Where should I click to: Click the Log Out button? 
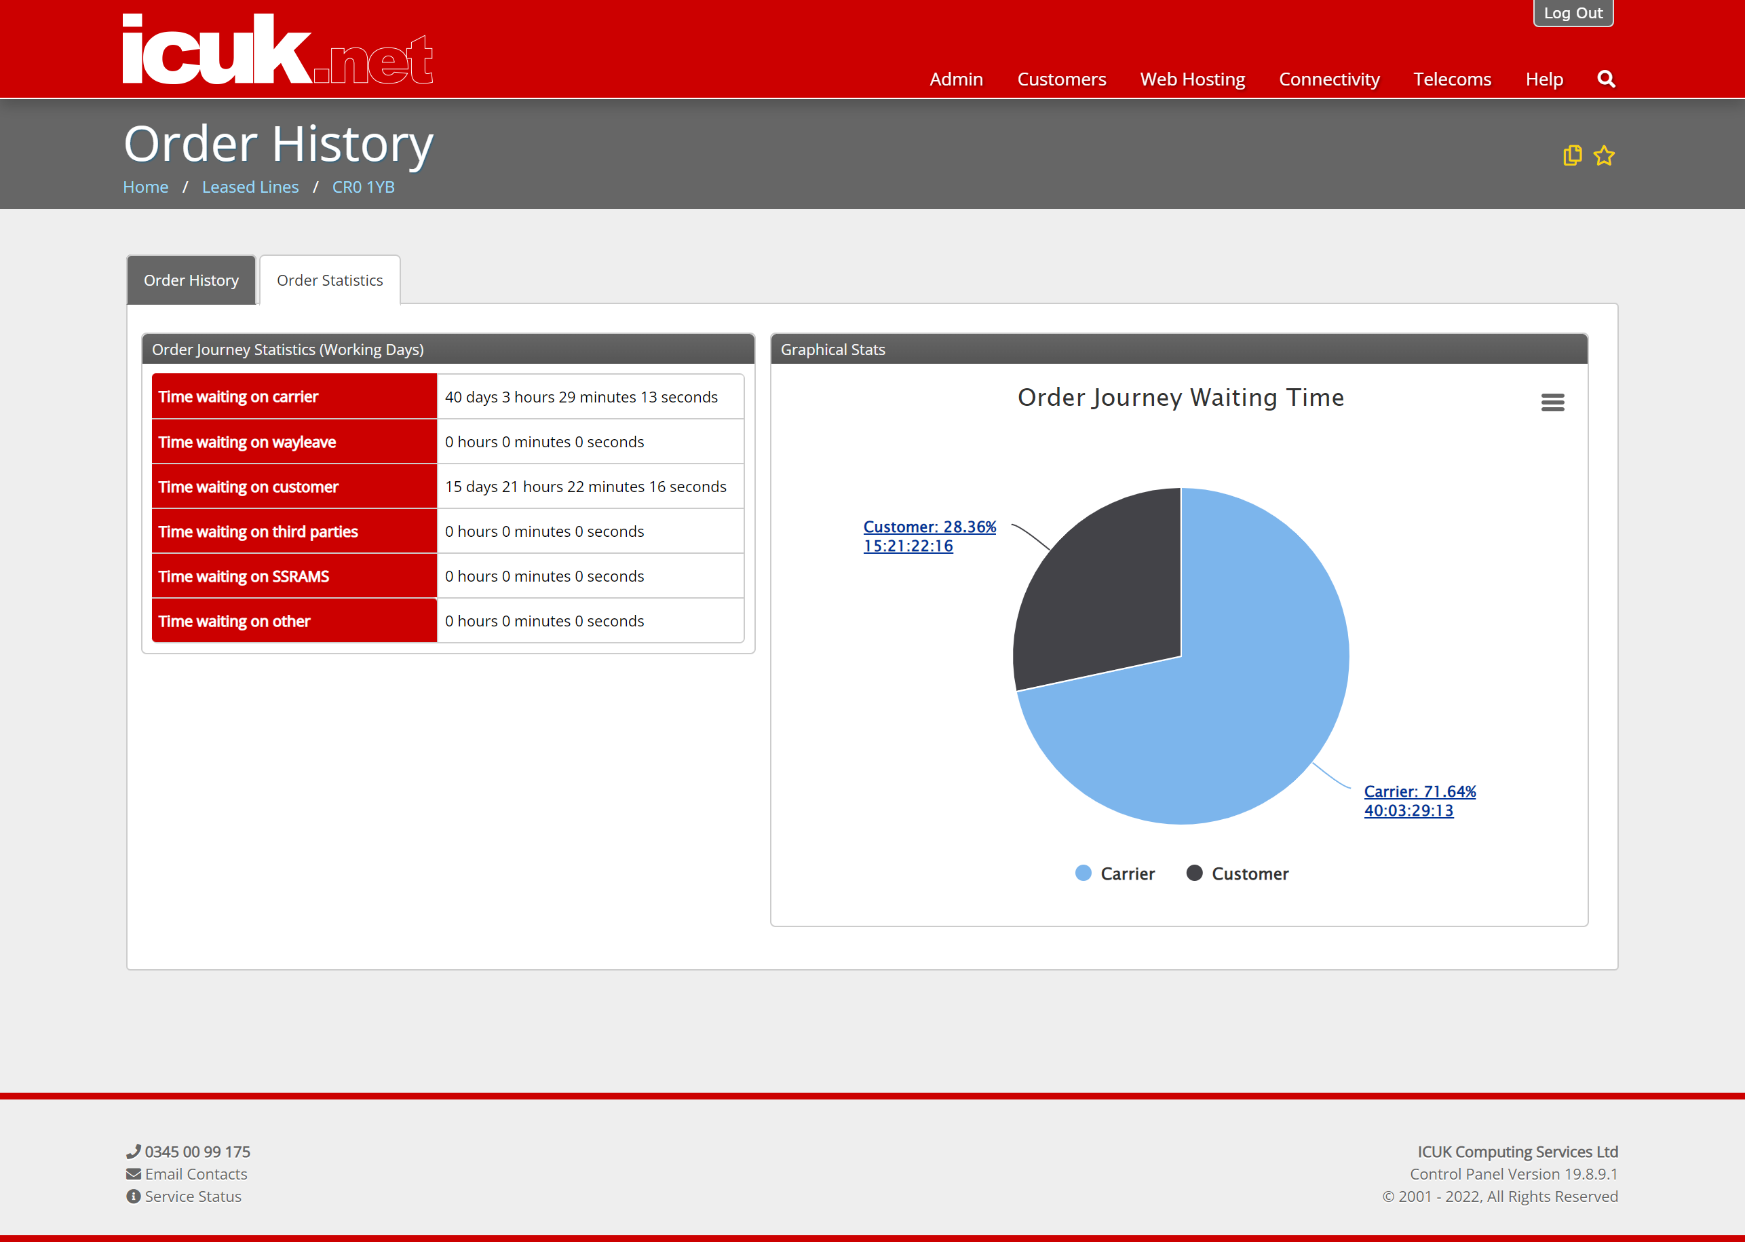(1572, 13)
